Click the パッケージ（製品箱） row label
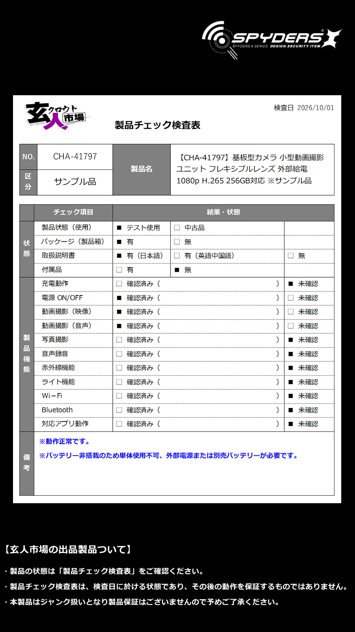The height and width of the screenshot is (632, 355). click(x=73, y=241)
